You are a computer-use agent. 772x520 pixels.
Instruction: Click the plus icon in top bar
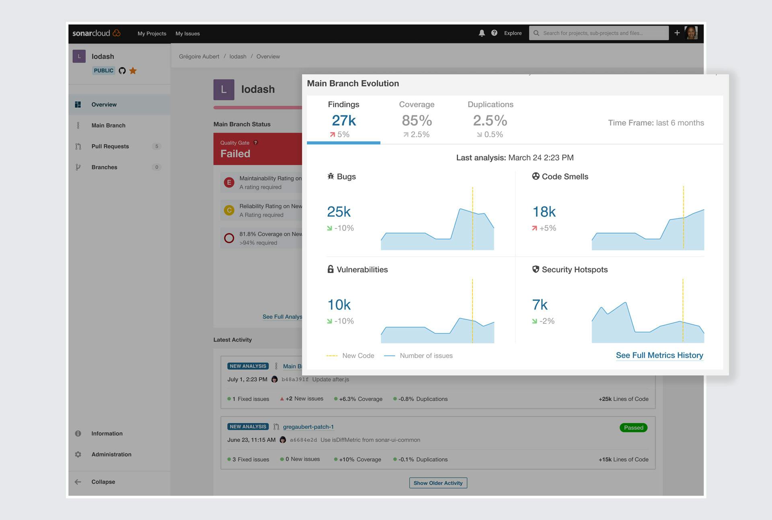677,33
